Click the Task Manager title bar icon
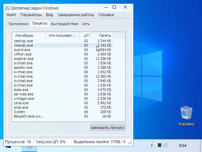 [8, 8]
